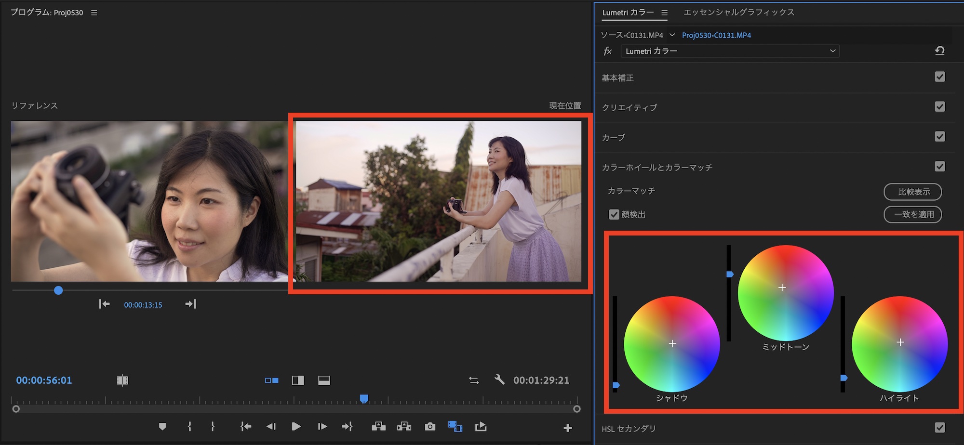Viewport: 964px width, 445px height.
Task: Disable the 基本補正 section checkbox
Action: [x=939, y=77]
